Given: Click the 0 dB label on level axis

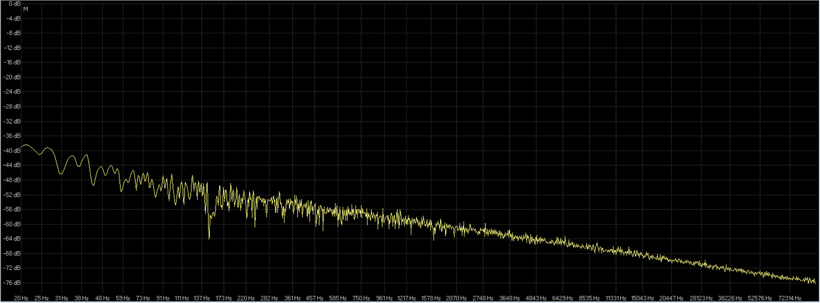Looking at the screenshot, I should pos(14,4).
